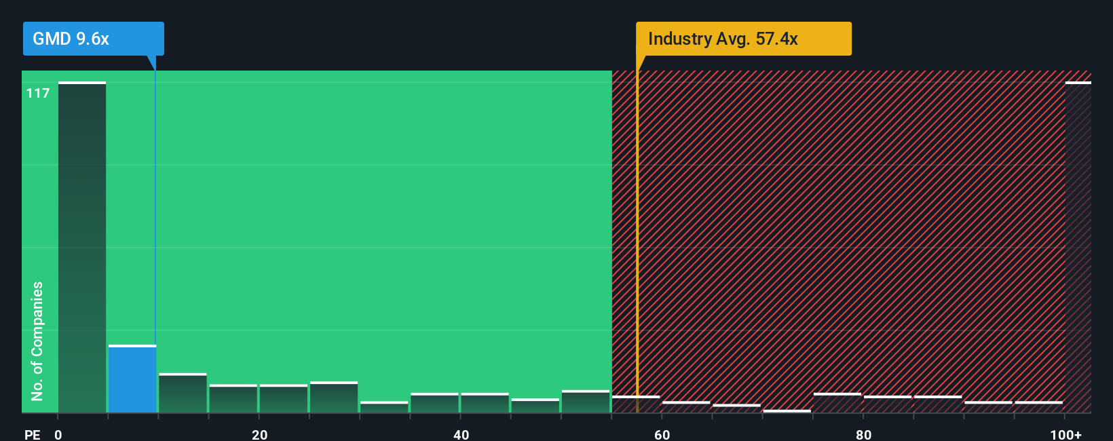Click the x-axis tick label 40

[461, 434]
